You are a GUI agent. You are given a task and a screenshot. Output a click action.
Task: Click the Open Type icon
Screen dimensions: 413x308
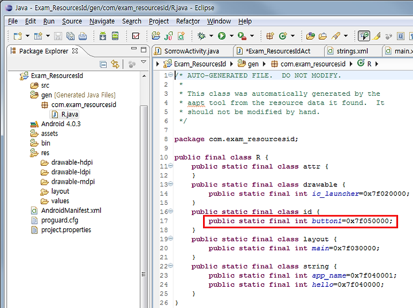[310, 36]
